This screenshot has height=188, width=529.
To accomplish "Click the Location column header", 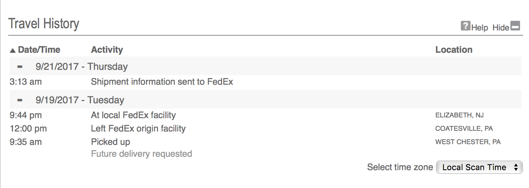I will coord(454,50).
